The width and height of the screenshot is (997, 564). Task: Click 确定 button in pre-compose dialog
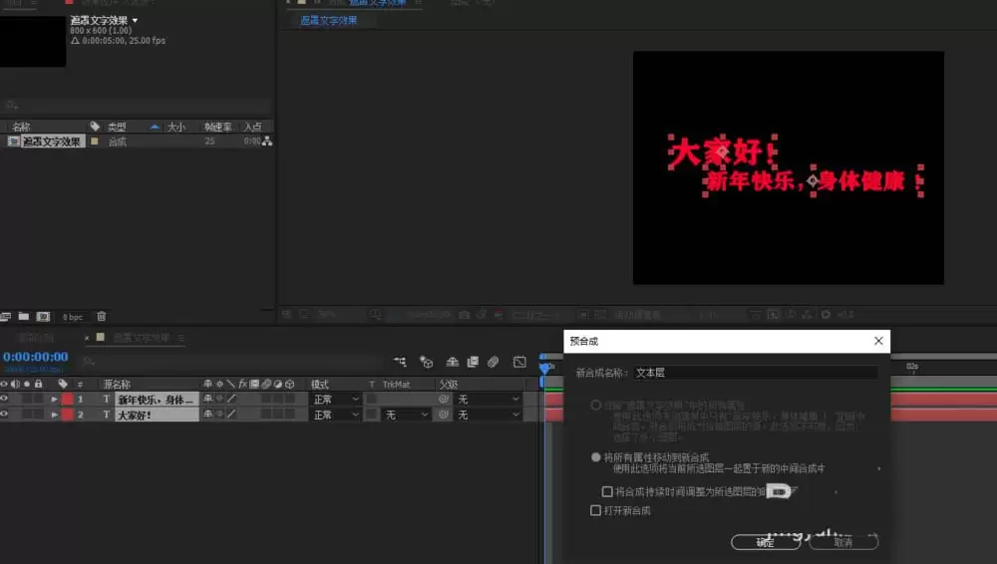(765, 542)
